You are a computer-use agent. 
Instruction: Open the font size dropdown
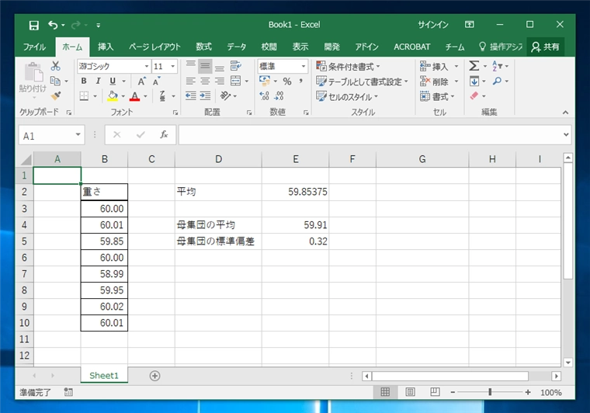(x=172, y=67)
